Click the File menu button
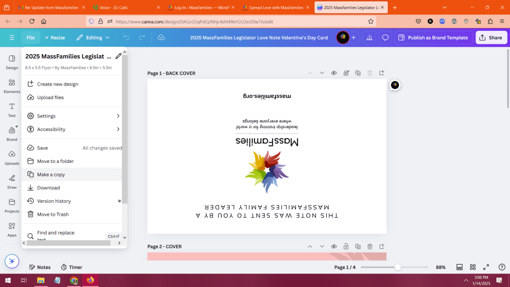 pyautogui.click(x=30, y=37)
